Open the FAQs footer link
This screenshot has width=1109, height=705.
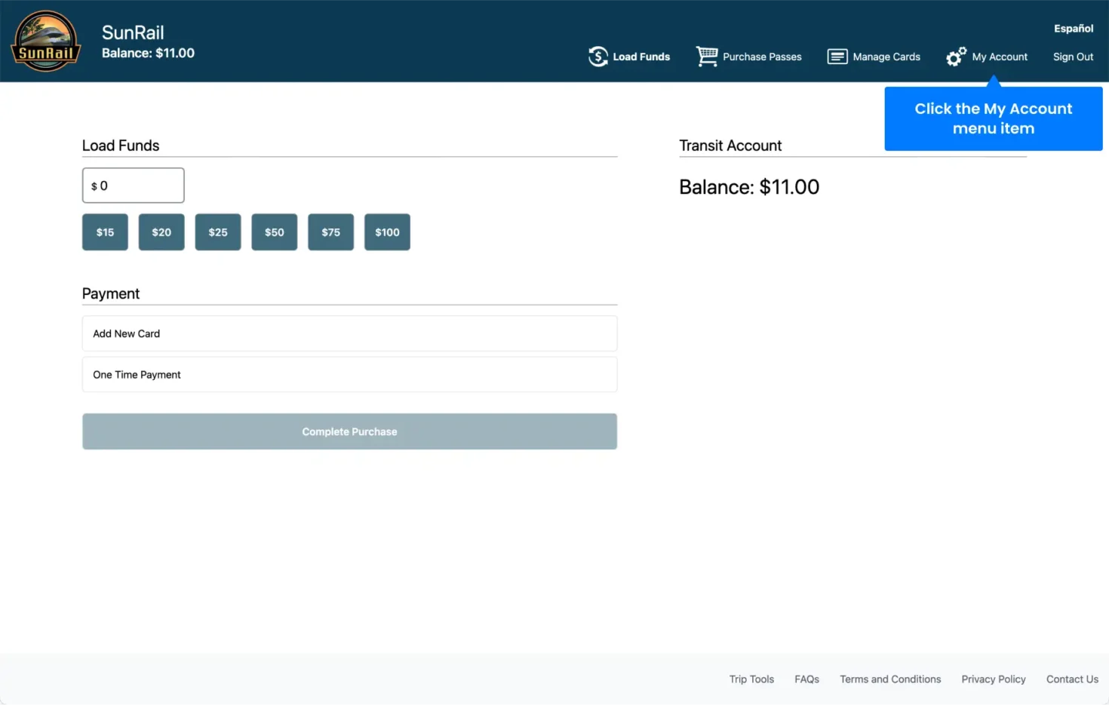pyautogui.click(x=806, y=679)
